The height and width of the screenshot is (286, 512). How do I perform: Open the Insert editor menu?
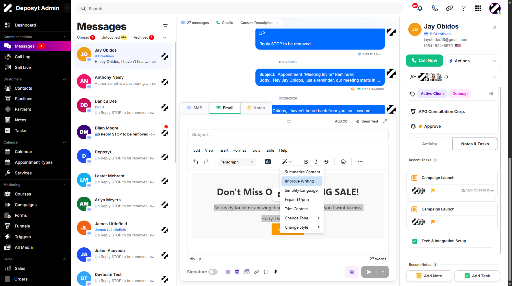(223, 150)
